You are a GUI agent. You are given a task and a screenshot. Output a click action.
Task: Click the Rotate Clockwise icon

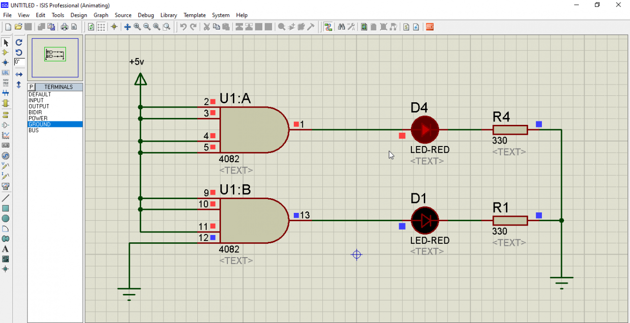pos(19,43)
